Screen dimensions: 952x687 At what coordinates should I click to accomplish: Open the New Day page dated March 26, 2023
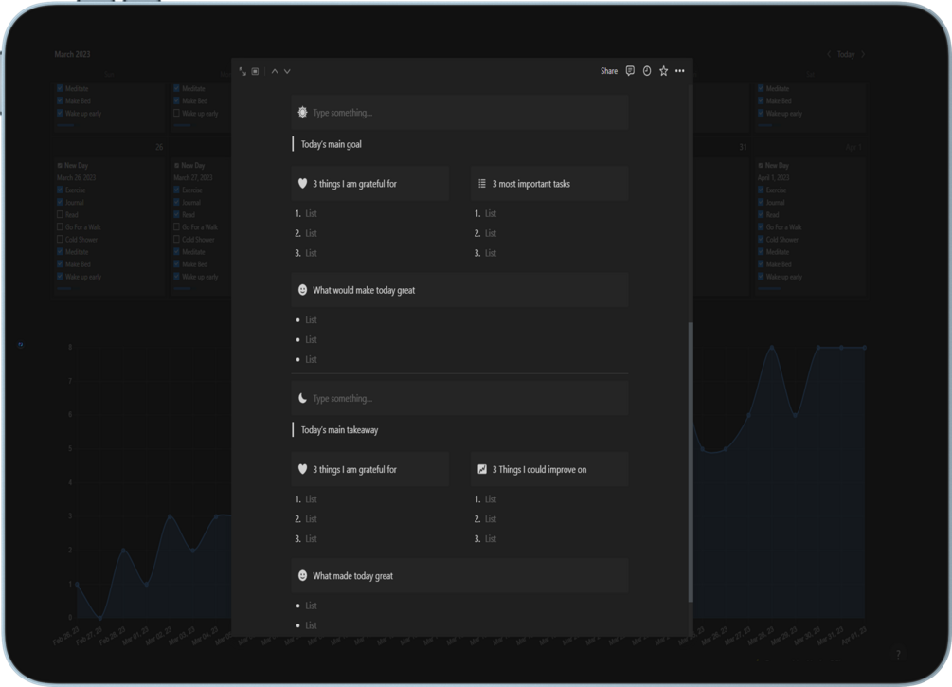[76, 165]
